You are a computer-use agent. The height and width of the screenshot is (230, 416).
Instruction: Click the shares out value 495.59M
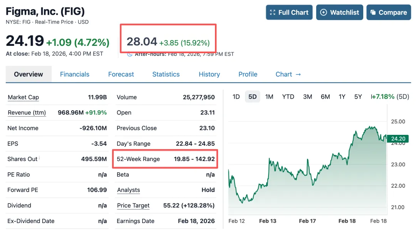coord(94,159)
